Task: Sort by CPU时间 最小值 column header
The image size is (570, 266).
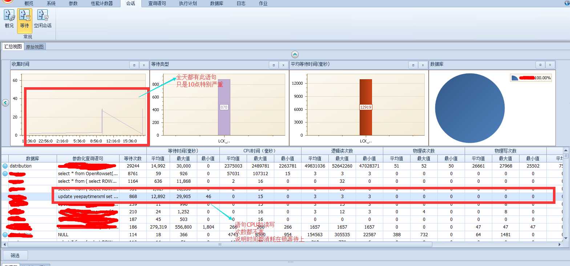Action: [288, 158]
